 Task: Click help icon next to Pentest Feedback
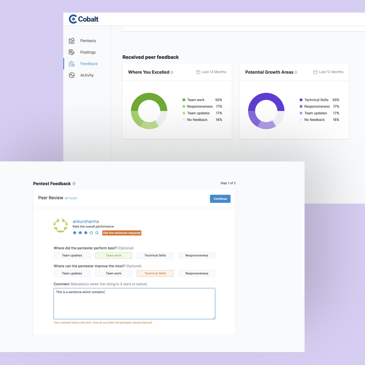point(74,184)
